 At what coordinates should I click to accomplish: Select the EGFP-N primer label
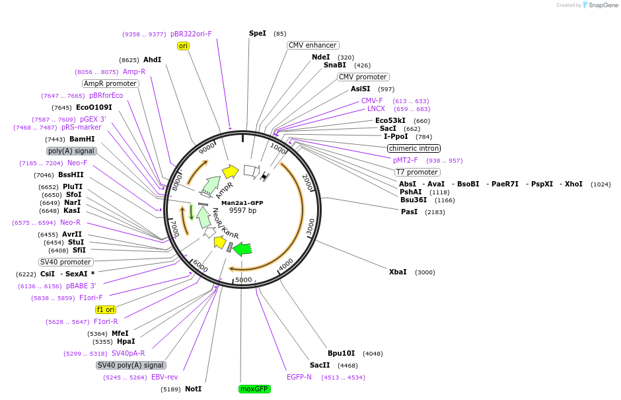pos(299,377)
